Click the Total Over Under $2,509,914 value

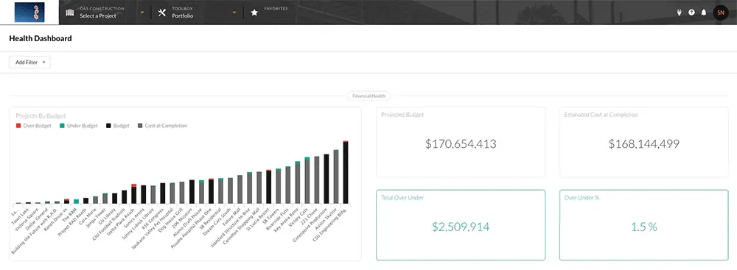(x=461, y=227)
